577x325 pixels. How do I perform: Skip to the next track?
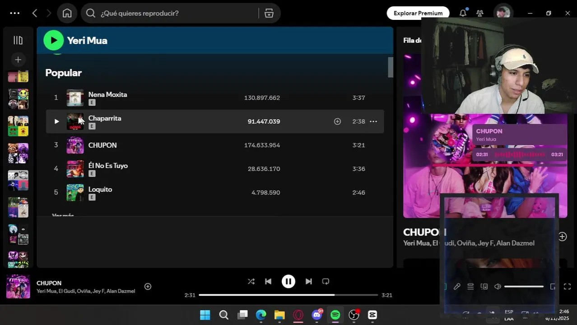[308, 281]
